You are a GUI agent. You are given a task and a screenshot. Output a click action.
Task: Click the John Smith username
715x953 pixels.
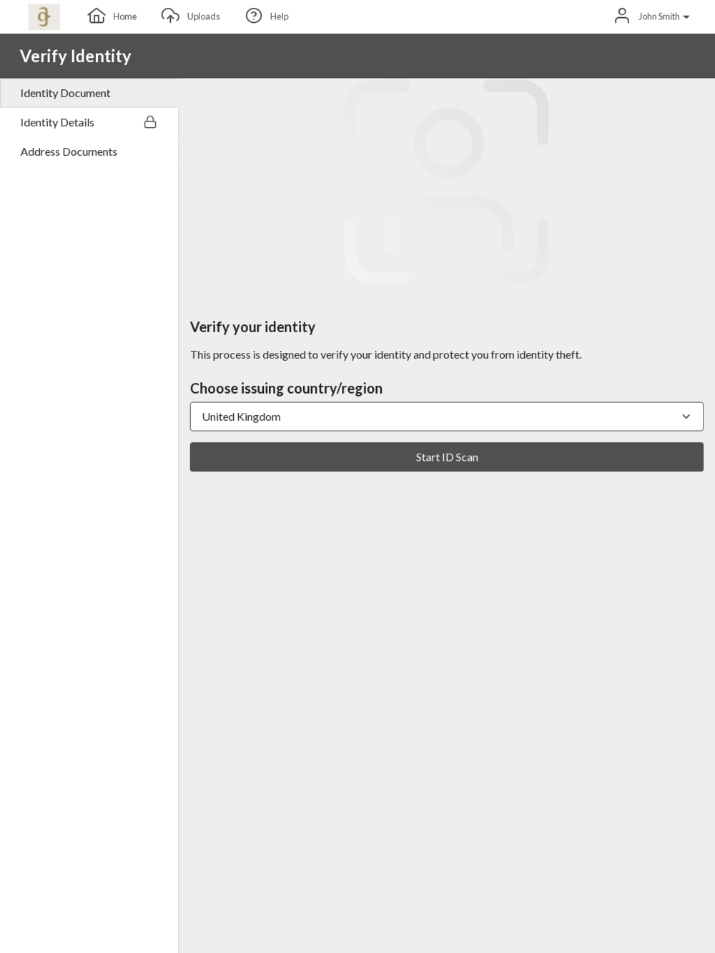659,16
